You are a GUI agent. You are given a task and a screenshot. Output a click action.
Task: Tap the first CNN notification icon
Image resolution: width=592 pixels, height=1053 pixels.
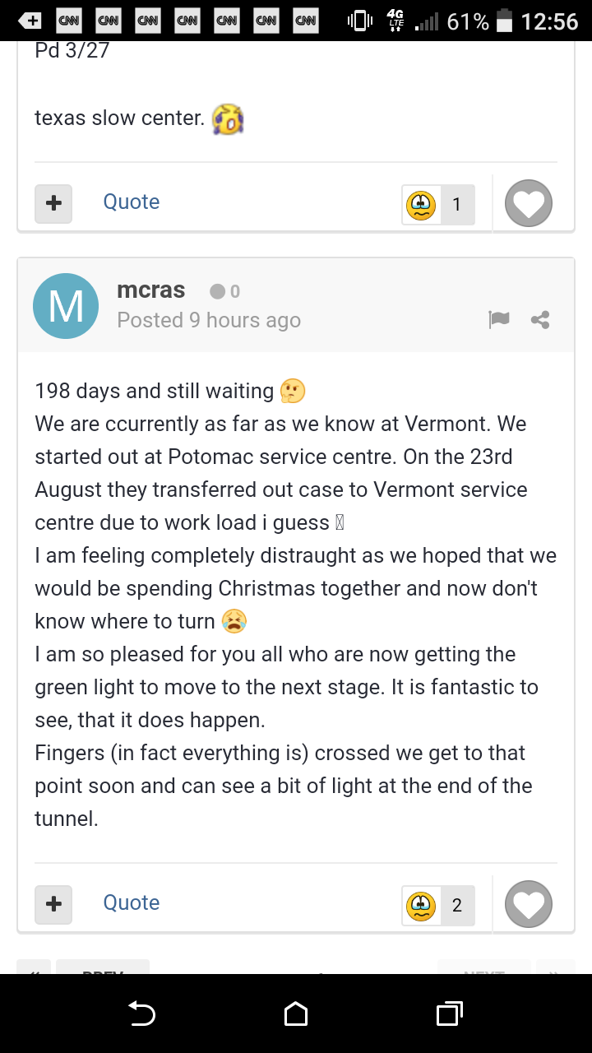point(68,21)
